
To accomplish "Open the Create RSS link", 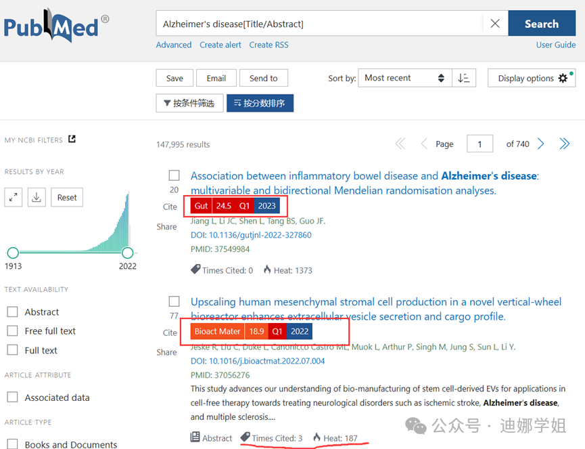I will [268, 45].
